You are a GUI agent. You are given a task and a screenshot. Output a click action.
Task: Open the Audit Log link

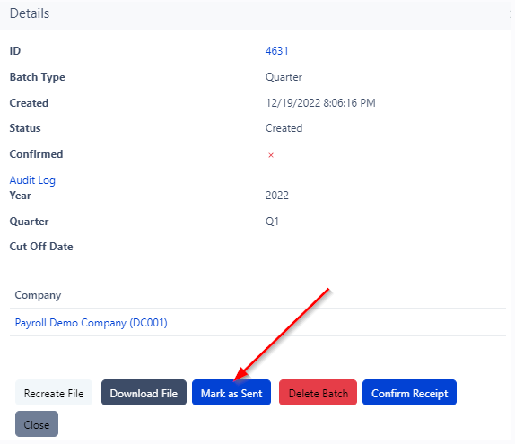pos(32,180)
